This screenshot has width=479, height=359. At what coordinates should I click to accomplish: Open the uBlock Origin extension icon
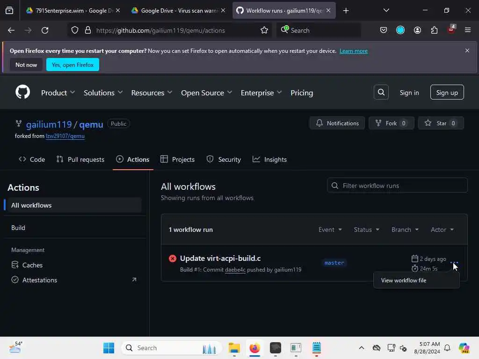[x=451, y=29]
